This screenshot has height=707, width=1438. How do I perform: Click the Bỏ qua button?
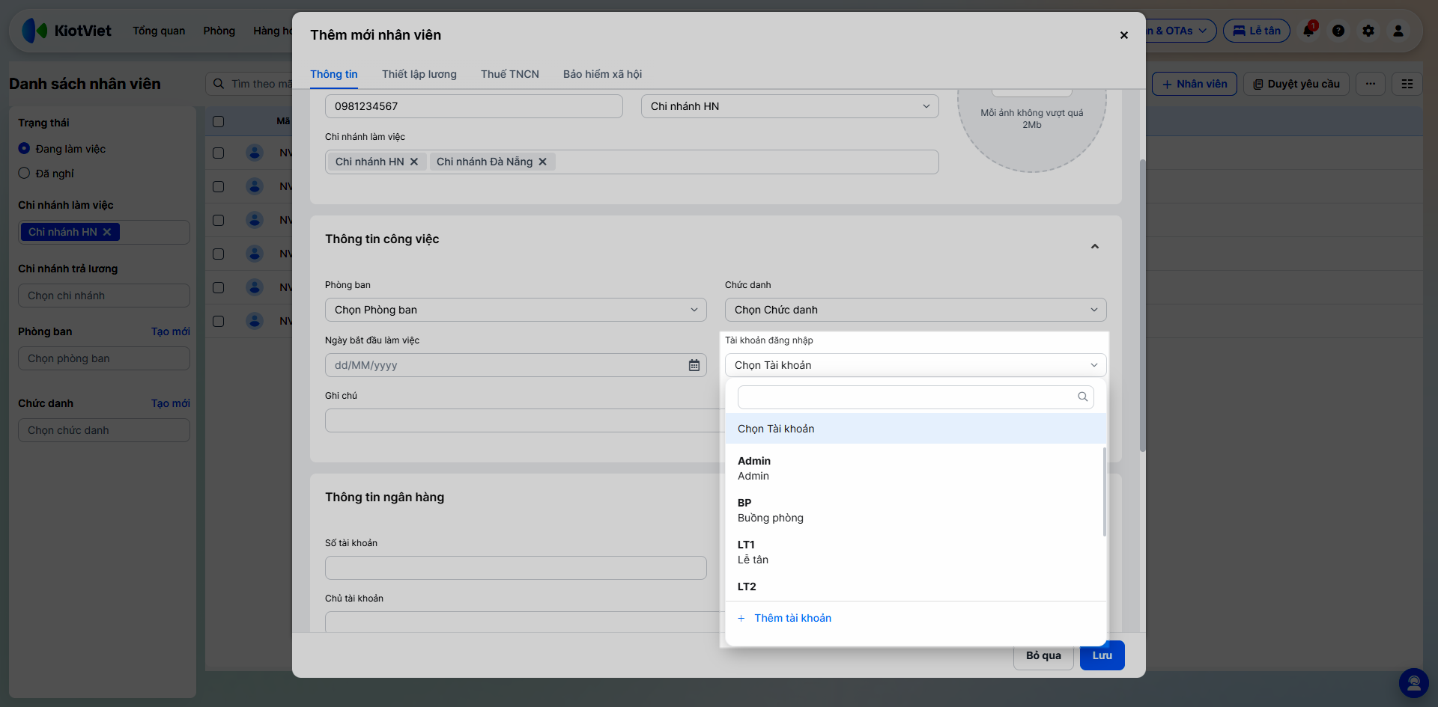pyautogui.click(x=1044, y=655)
